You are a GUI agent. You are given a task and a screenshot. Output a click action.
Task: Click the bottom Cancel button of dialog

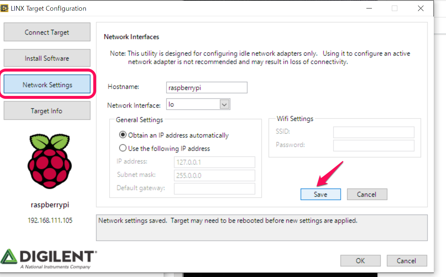[406, 261]
